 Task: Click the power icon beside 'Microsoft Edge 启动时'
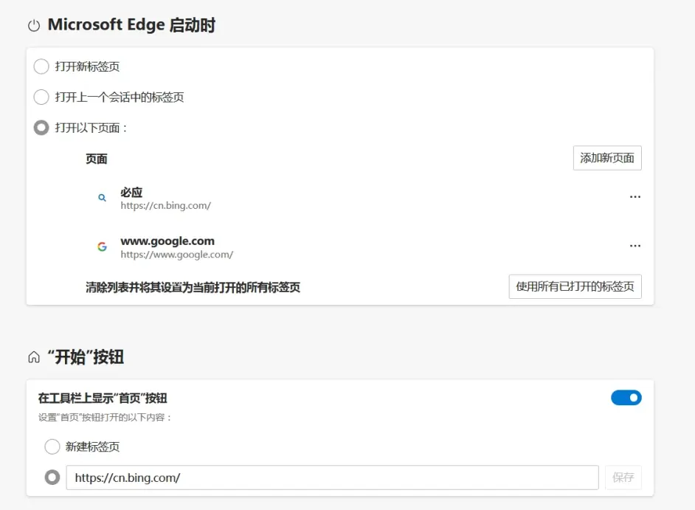(x=34, y=26)
